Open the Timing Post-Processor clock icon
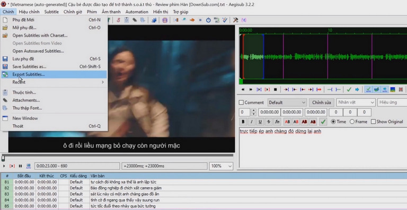The image size is (407, 210). [208, 20]
